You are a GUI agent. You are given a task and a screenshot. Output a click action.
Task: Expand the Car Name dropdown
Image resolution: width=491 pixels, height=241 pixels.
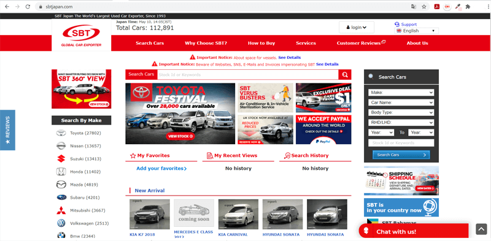pos(401,102)
